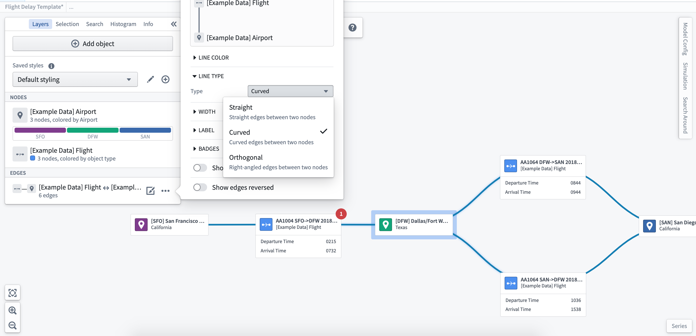Select Orthogonal line type option
This screenshot has width=696, height=336.
coord(278,162)
